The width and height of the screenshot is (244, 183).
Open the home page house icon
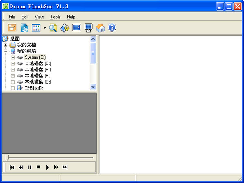coord(100,28)
